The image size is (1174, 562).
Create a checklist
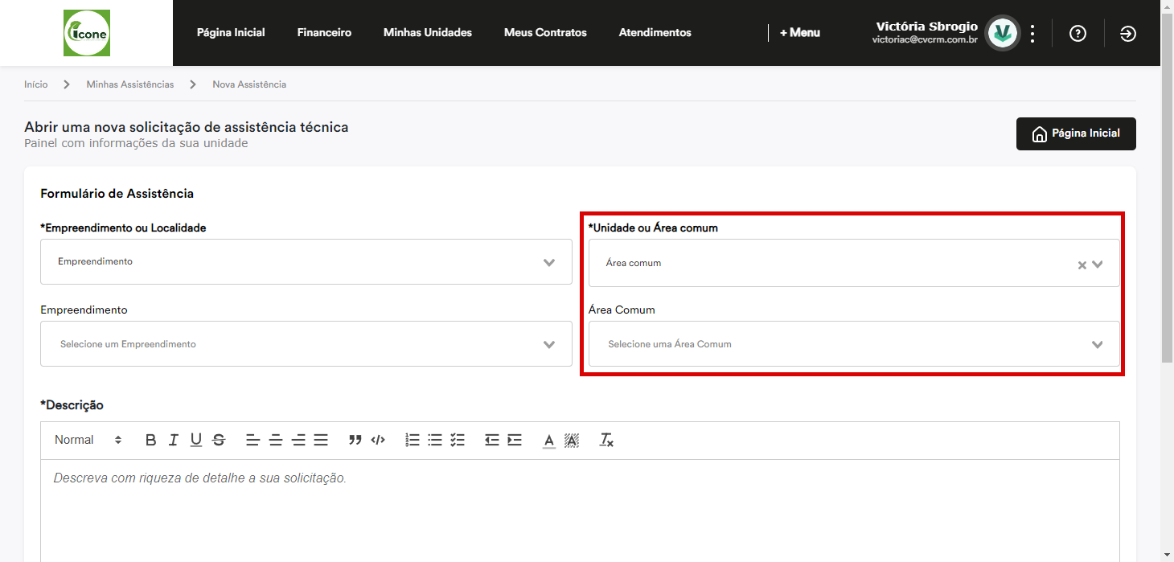coord(458,440)
